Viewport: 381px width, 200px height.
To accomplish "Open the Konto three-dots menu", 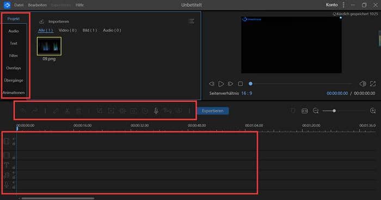I will (343, 5).
